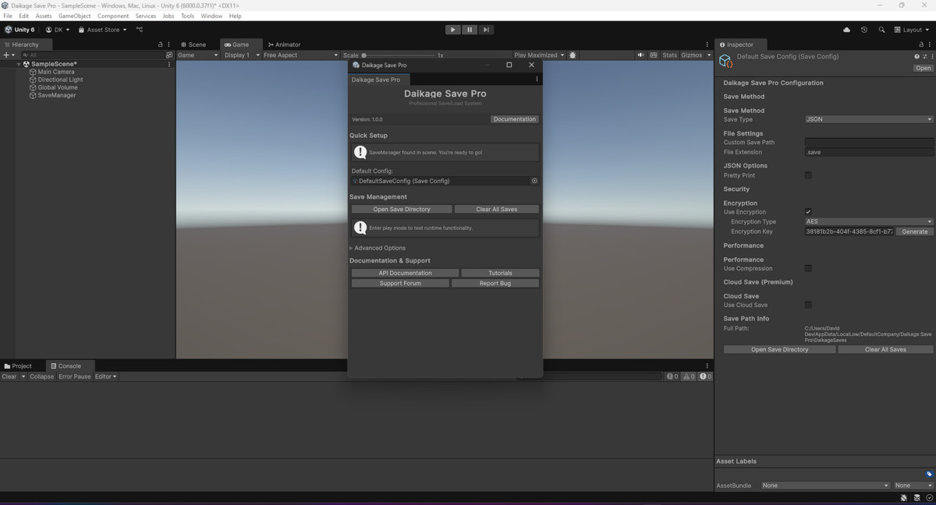
Task: Click the Pause button in the Unity toolbar
Action: click(470, 30)
